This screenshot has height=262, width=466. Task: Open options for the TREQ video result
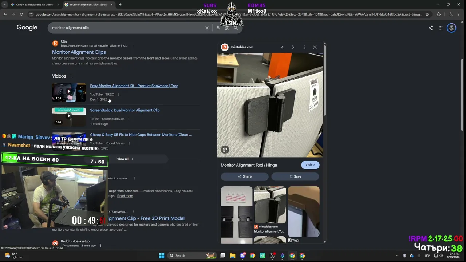[x=119, y=95]
